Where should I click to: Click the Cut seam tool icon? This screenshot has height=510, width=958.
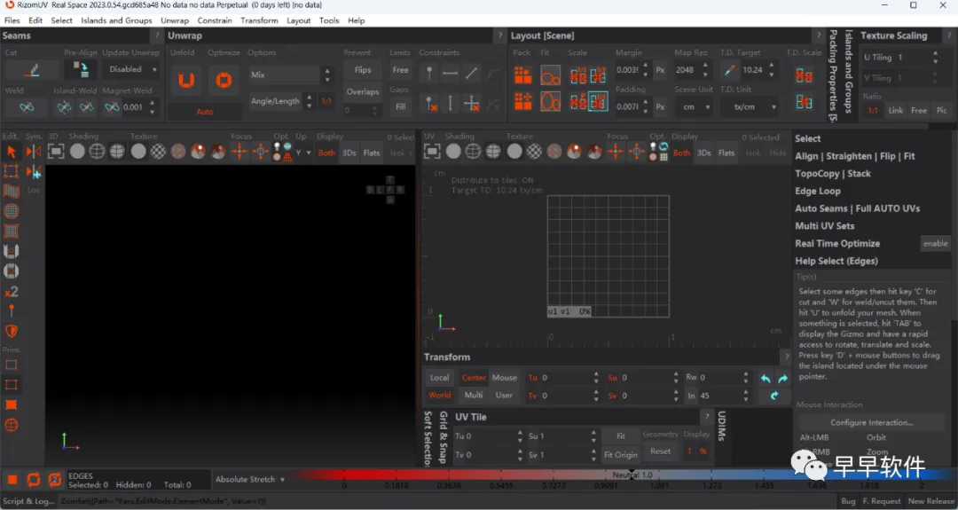click(x=32, y=70)
